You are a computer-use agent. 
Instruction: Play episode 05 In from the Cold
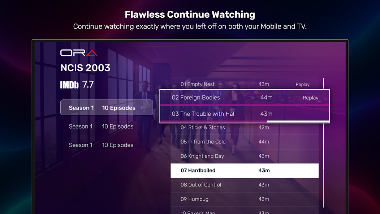click(x=203, y=142)
